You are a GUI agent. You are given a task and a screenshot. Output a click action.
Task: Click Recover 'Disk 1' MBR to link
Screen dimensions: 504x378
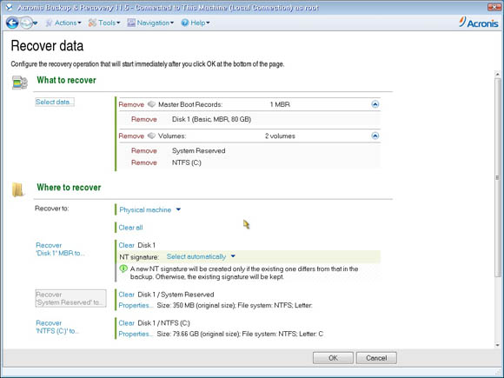tap(60, 249)
